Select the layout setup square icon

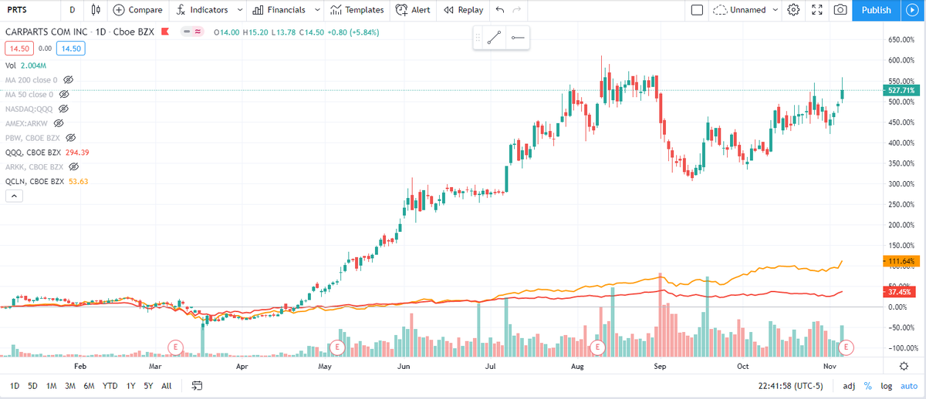point(697,10)
